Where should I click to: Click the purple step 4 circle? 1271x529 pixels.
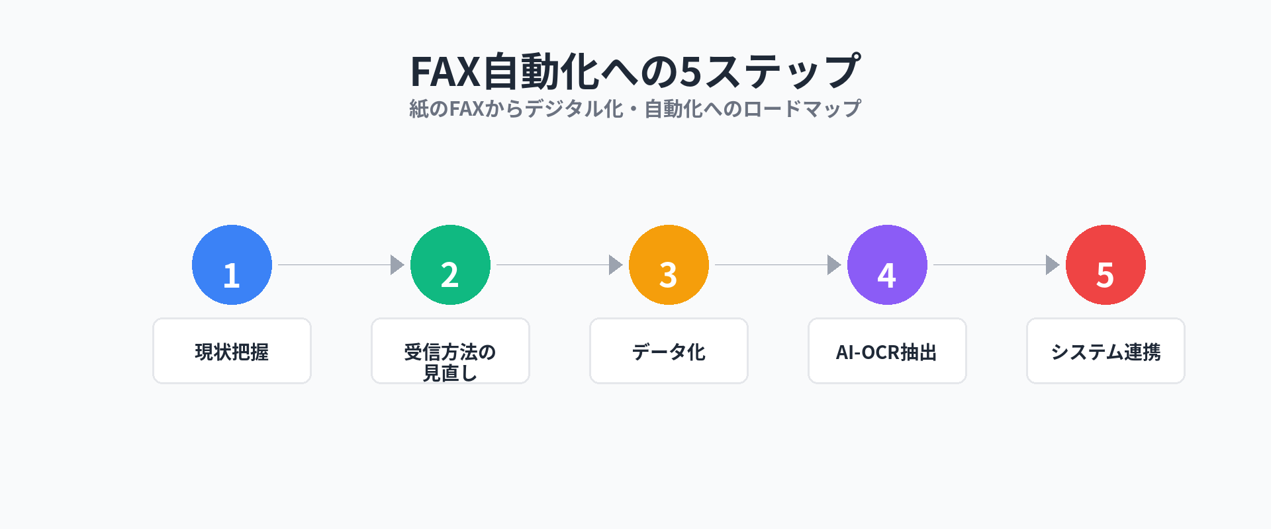887,264
